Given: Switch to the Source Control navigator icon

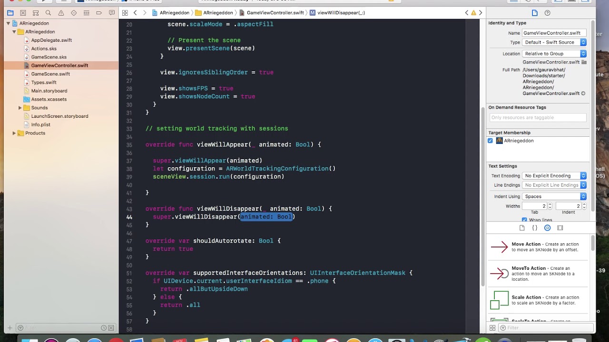Looking at the screenshot, I should tap(23, 13).
